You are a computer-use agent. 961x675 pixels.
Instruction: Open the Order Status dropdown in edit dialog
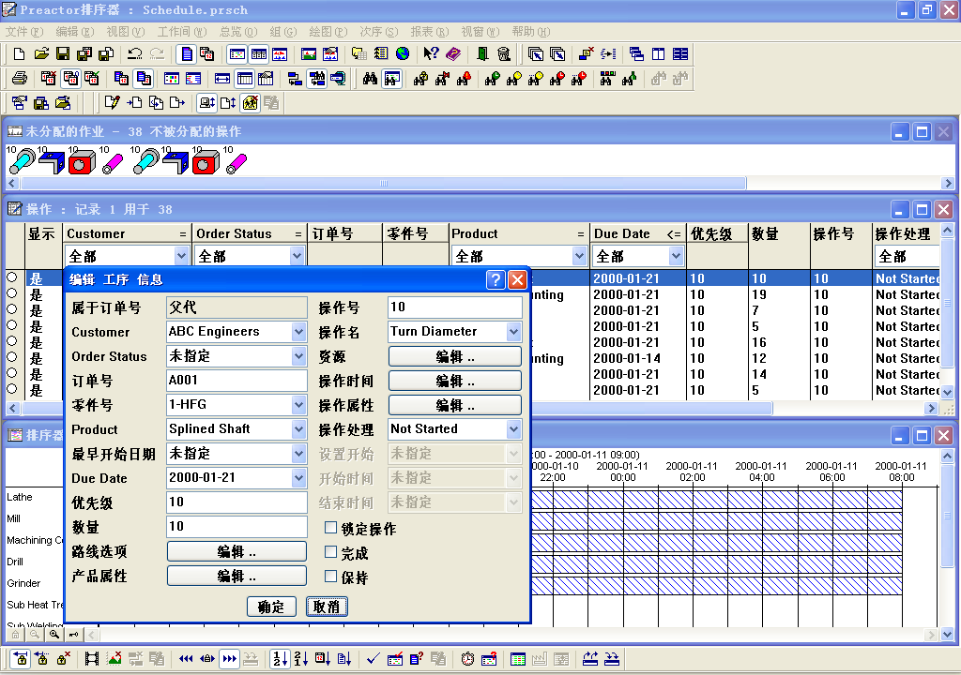[x=298, y=356]
